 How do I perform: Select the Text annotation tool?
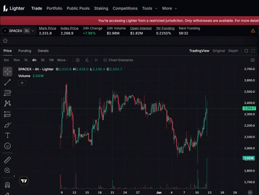pos(8,135)
